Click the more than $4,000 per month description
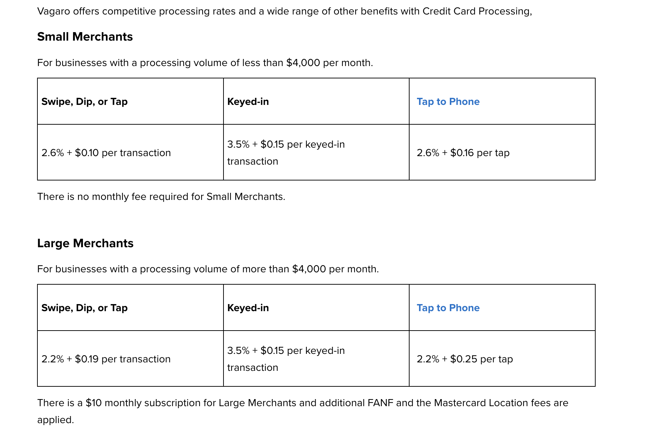Image resolution: width=656 pixels, height=433 pixels. 208,269
